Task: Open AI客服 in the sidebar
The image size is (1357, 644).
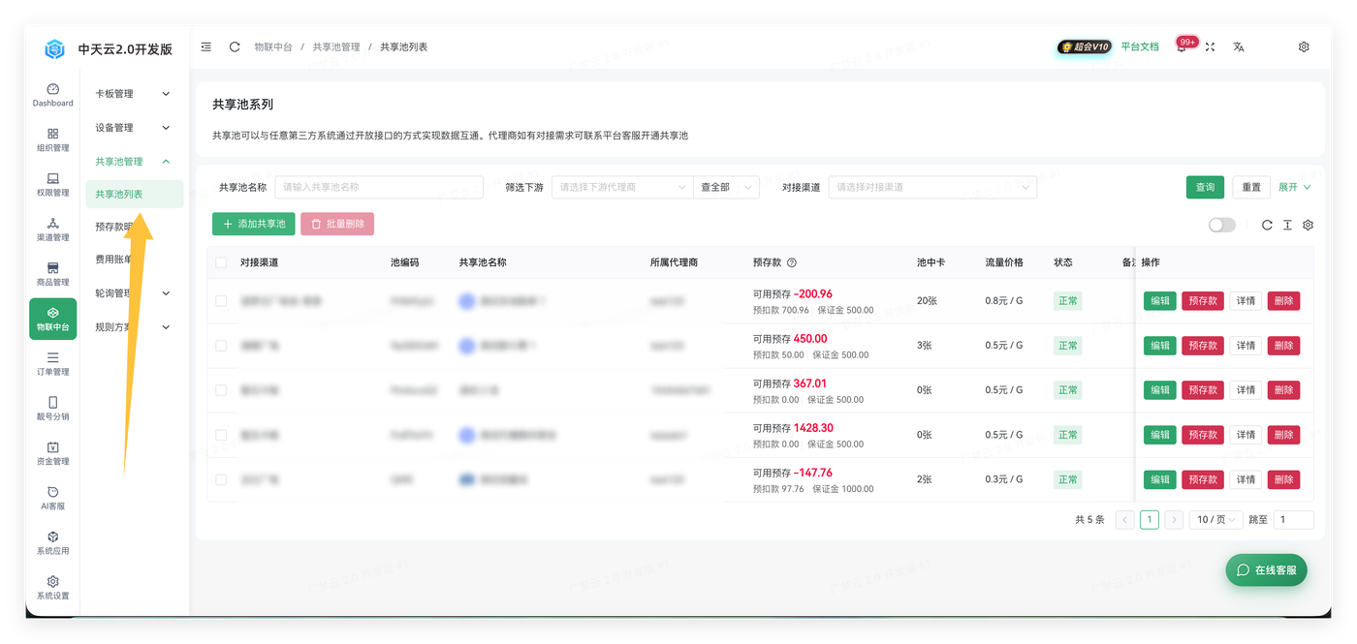Action: (x=52, y=498)
